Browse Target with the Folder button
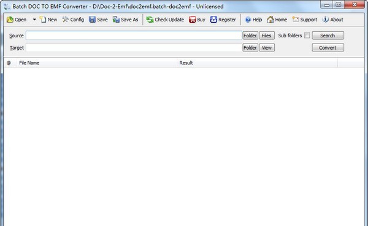 pyautogui.click(x=250, y=48)
